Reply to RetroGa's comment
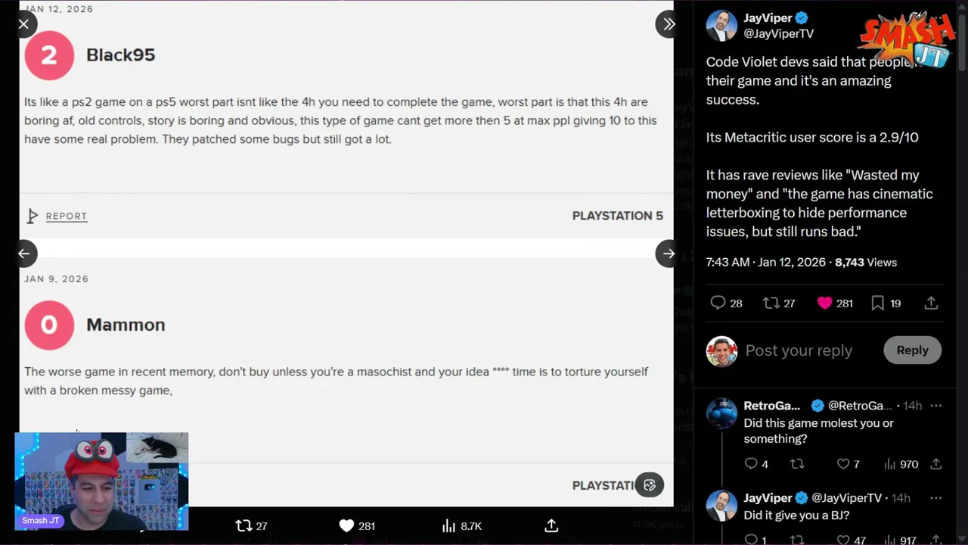968x545 pixels. point(751,464)
